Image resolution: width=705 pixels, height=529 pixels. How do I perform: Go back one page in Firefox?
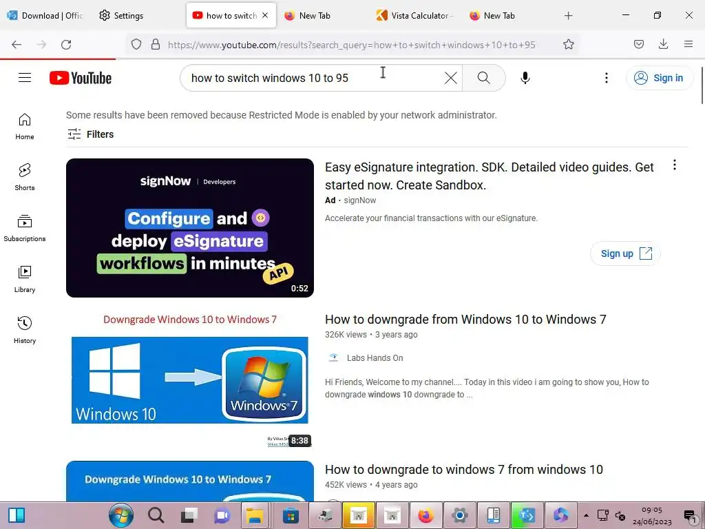(17, 44)
